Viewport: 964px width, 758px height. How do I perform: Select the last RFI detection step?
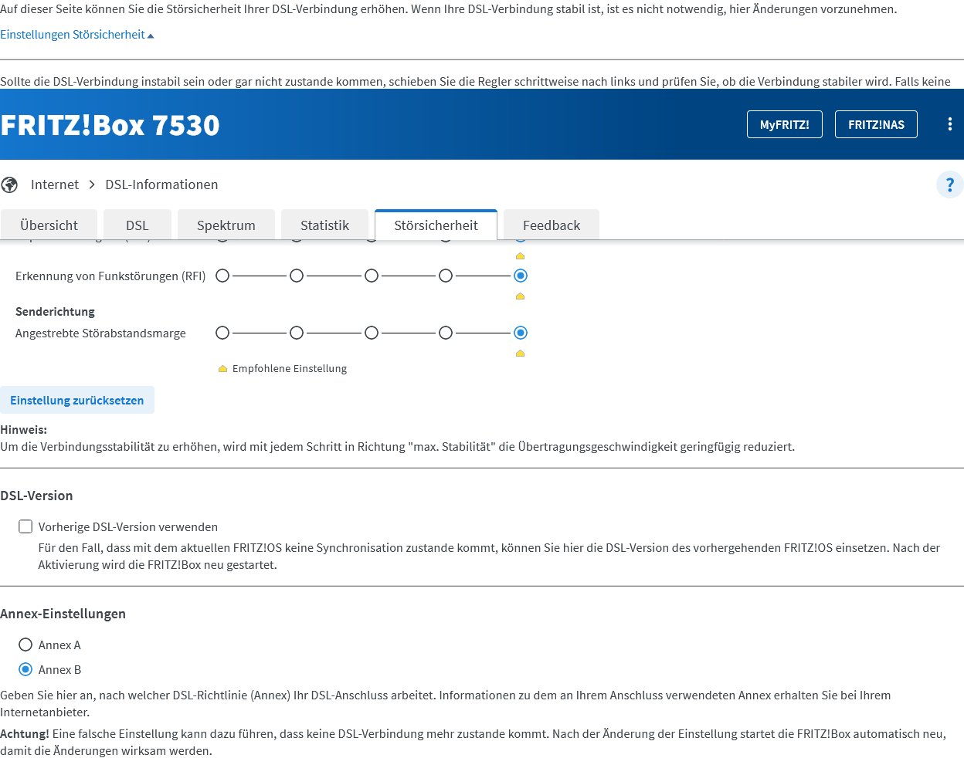click(x=521, y=276)
